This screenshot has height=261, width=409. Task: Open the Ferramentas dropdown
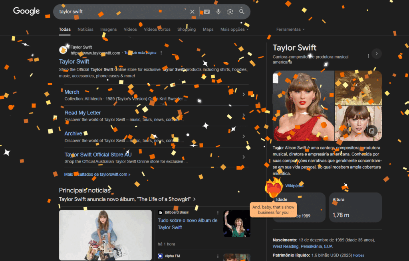(290, 29)
